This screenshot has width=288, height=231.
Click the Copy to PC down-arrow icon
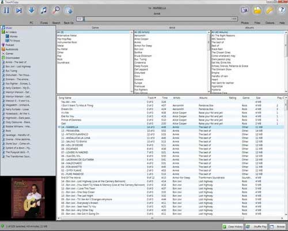tap(31, 10)
